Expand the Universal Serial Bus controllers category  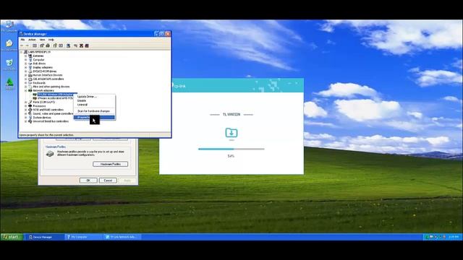point(26,121)
